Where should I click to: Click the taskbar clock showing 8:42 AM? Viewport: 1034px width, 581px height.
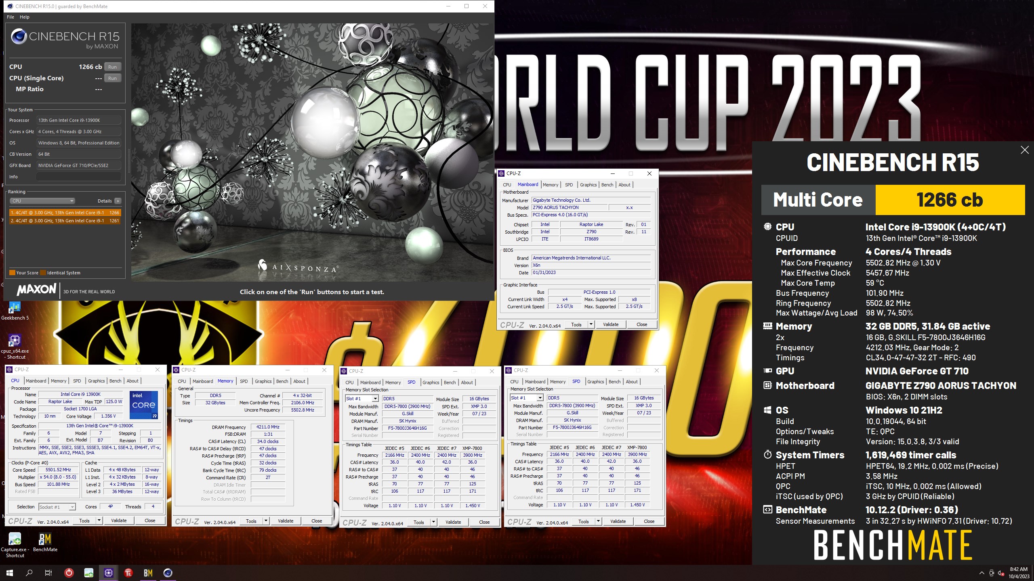(1019, 573)
